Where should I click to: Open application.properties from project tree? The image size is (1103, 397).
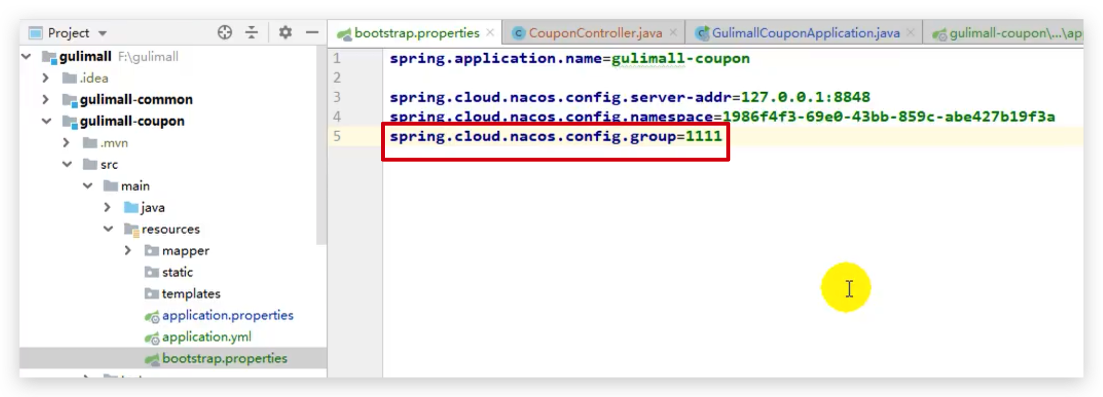(x=227, y=315)
